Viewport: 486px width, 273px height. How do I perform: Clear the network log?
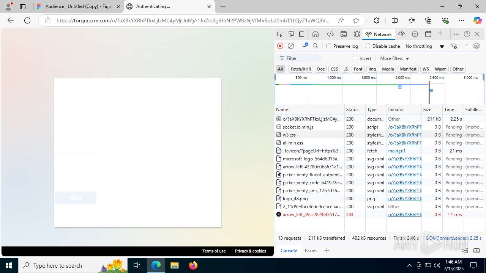pos(291,46)
